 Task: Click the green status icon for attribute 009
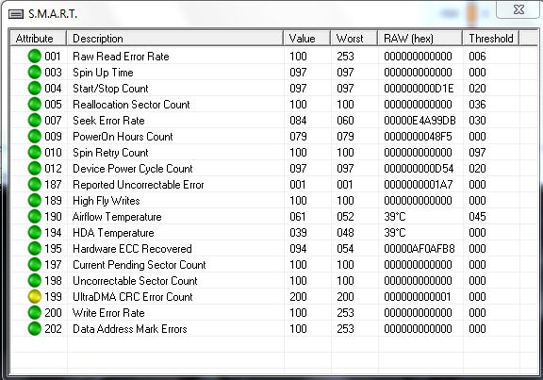[34, 136]
